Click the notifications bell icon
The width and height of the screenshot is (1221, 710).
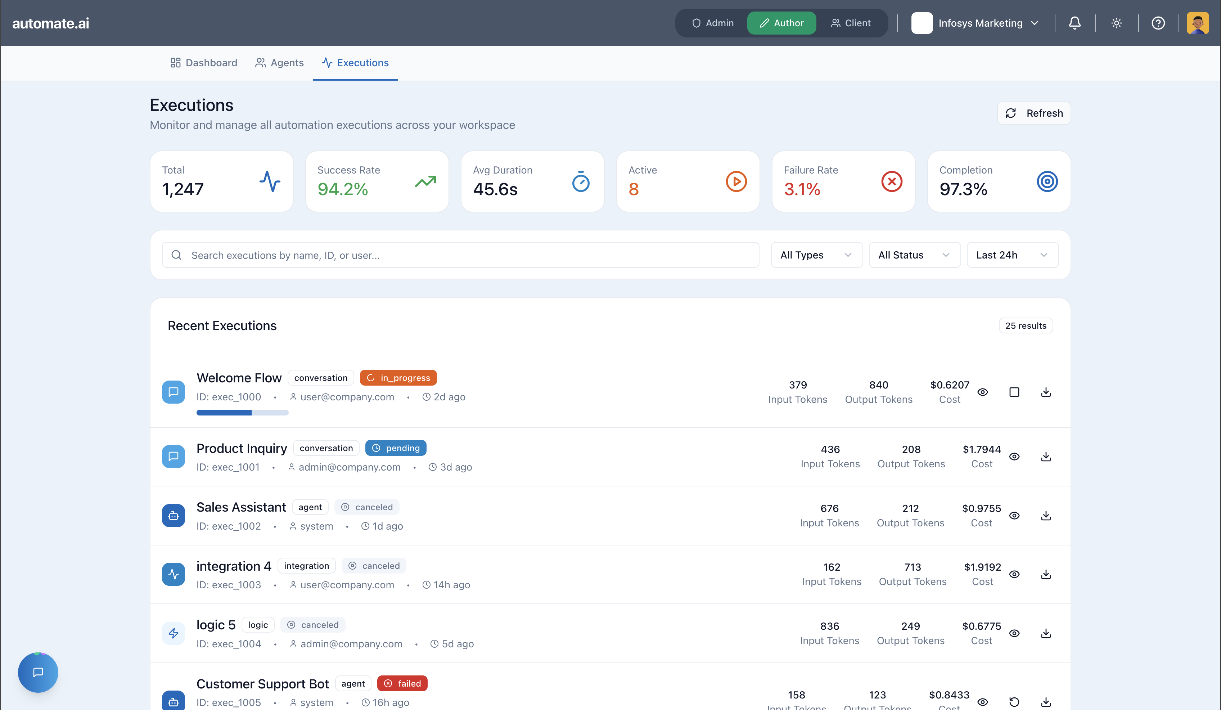pyautogui.click(x=1074, y=23)
